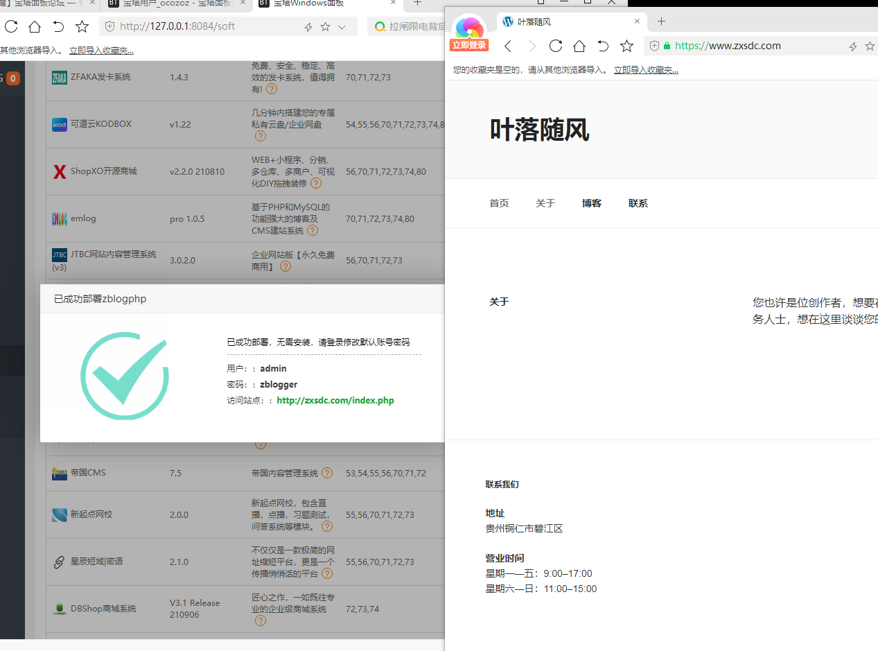
Task: Click the 新起点网校 logo icon
Action: 60,514
